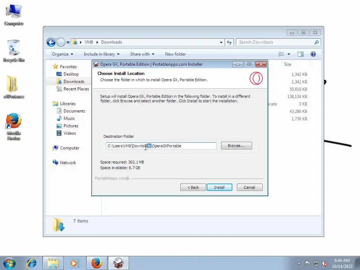Screen dimensions: 360x270
Task: Open Windows Media Player from taskbar
Action: coord(74,263)
